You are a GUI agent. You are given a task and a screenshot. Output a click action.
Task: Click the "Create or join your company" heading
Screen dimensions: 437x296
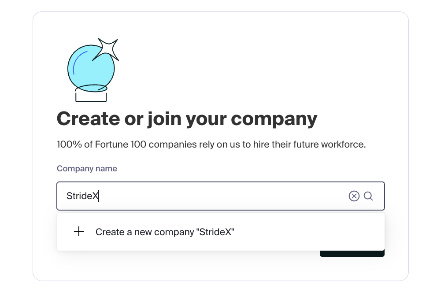187,118
